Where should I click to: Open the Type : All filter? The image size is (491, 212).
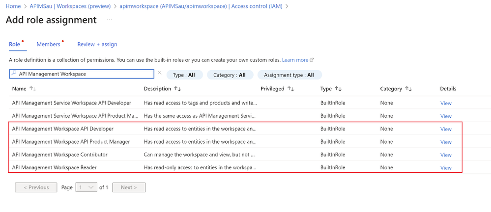click(x=184, y=75)
